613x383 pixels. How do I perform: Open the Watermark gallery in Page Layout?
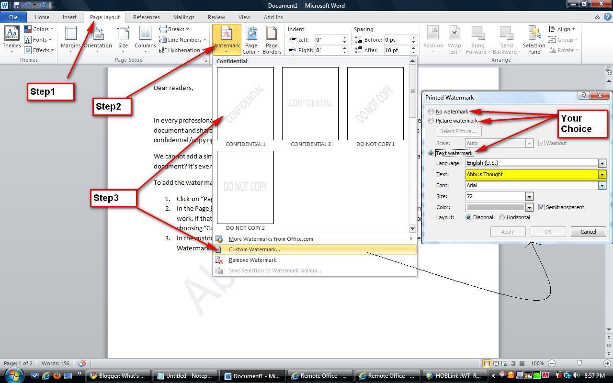pyautogui.click(x=226, y=39)
